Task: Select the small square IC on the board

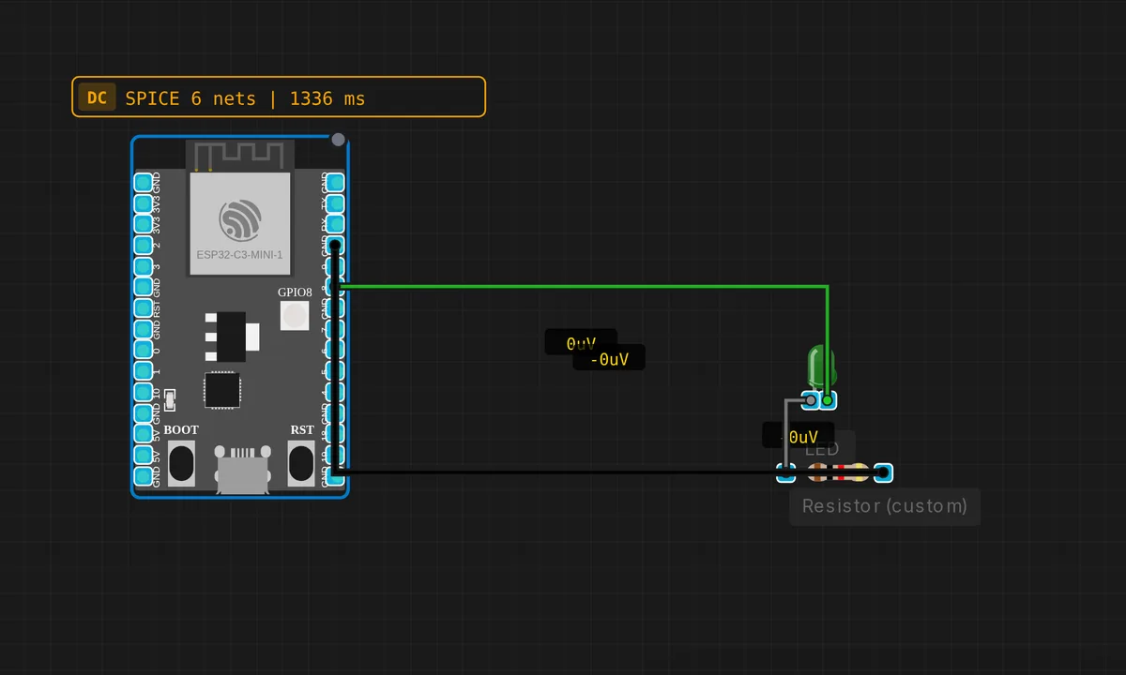Action: coord(222,390)
